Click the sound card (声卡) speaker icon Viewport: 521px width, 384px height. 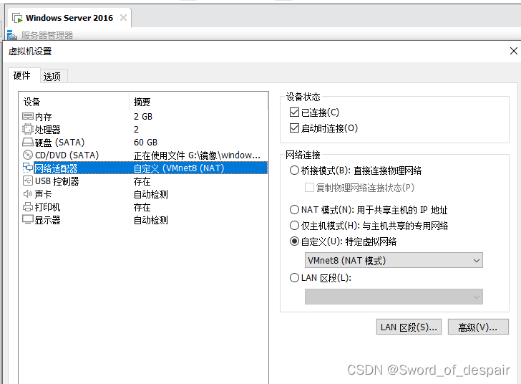(x=28, y=194)
